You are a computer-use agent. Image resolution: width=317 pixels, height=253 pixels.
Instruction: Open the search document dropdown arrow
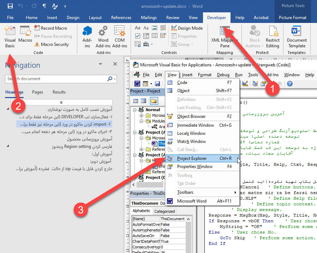(115, 79)
